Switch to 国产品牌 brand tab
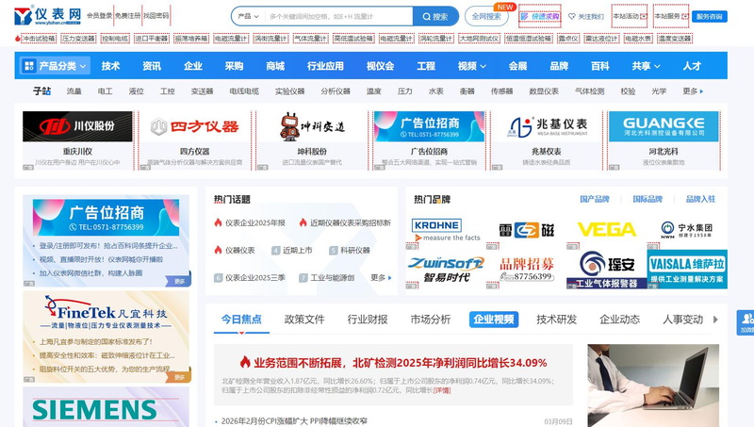The width and height of the screenshot is (754, 427). point(595,199)
